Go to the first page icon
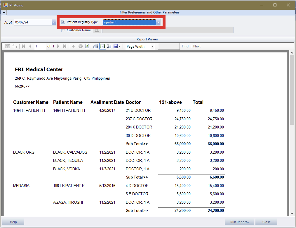The width and height of the screenshot is (296, 228). coord(23,46)
